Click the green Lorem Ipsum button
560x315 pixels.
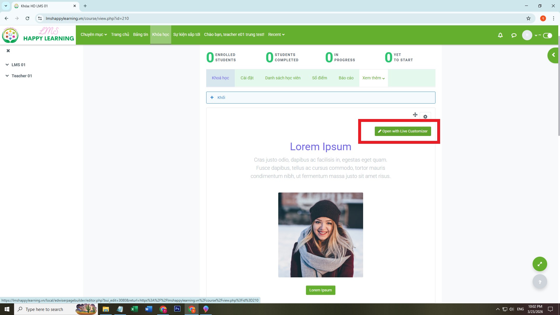(320, 290)
